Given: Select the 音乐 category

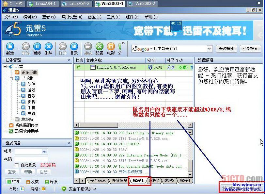Looking at the screenshot, I should point(31,96).
